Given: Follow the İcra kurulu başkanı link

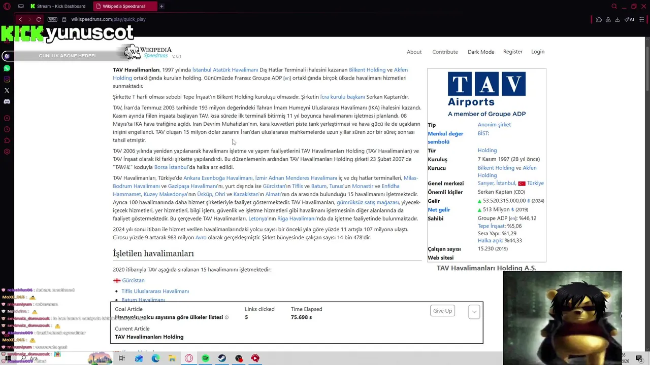Looking at the screenshot, I should coord(342,97).
